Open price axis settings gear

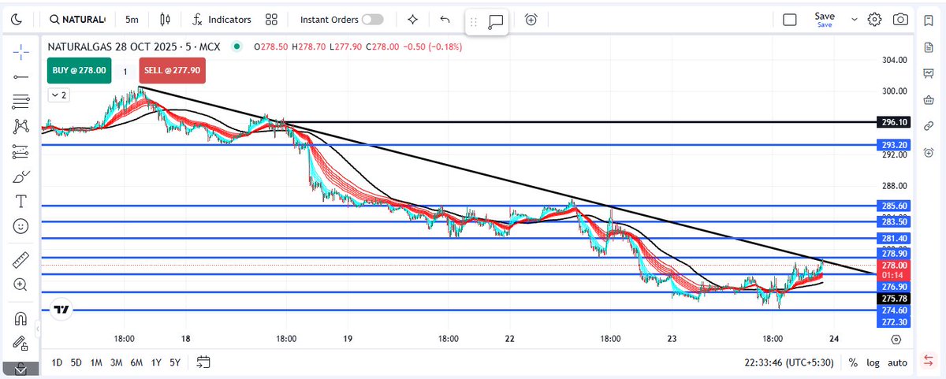(x=896, y=340)
